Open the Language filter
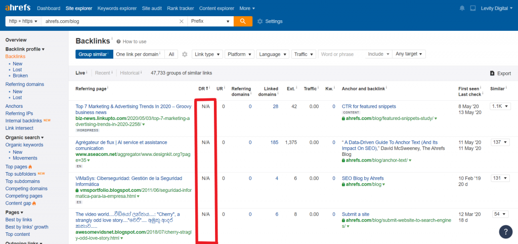The height and width of the screenshot is (244, 518). (273, 54)
